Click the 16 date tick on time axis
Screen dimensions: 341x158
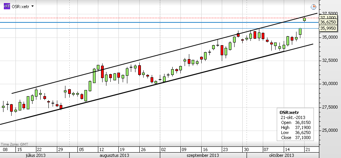point(205,150)
